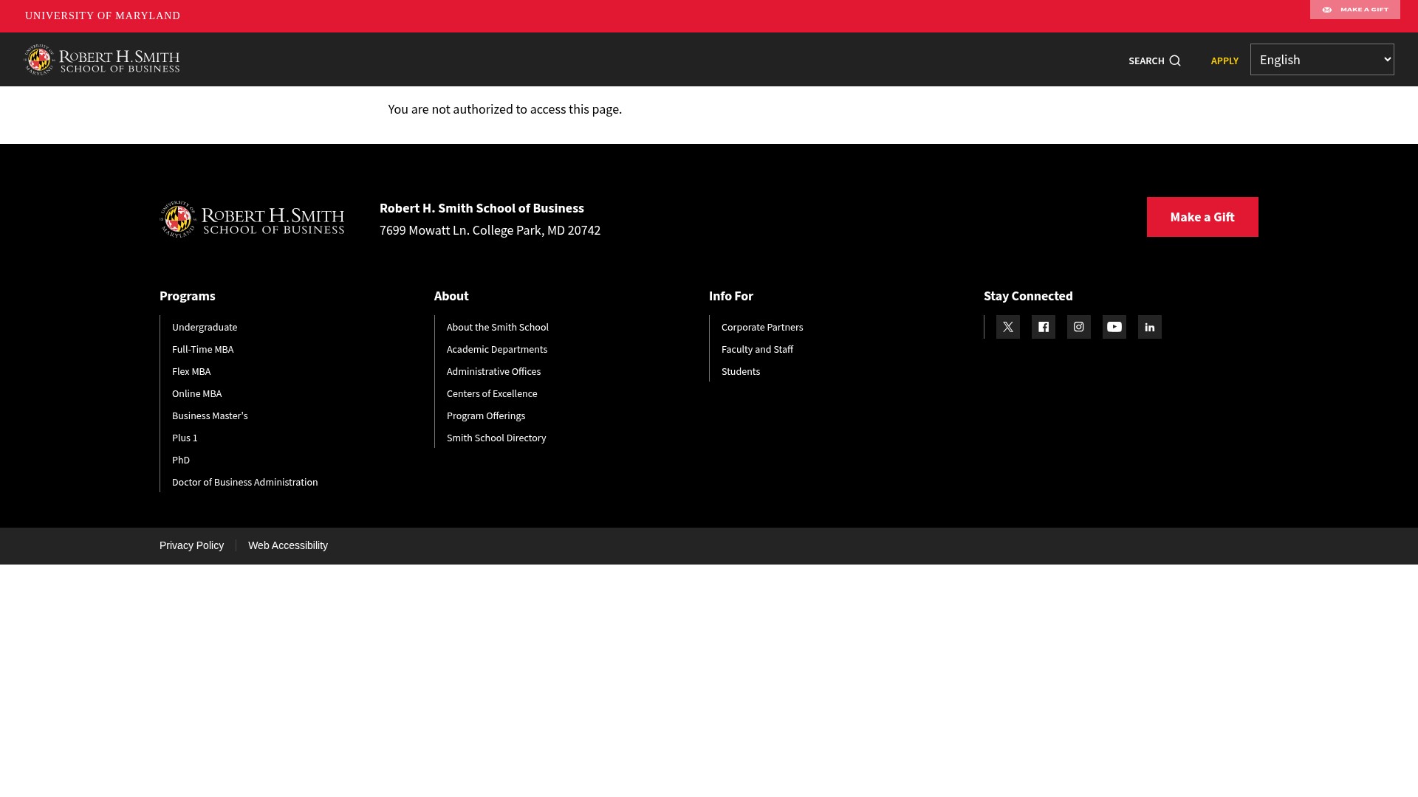Open the Flex MBA link
Viewport: 1418px width, 797px height.
[191, 371]
